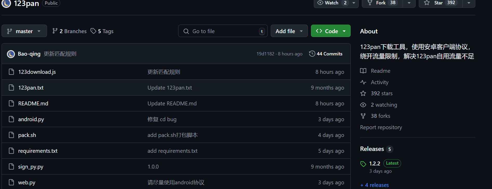Viewport: 492px width, 189px height.
Task: Click the Activity pulse icon
Action: (363, 82)
